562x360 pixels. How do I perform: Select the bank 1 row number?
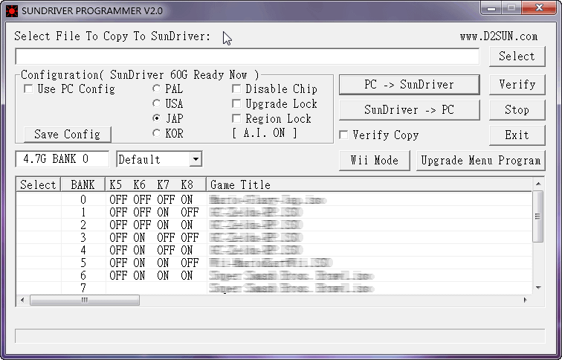point(83,212)
